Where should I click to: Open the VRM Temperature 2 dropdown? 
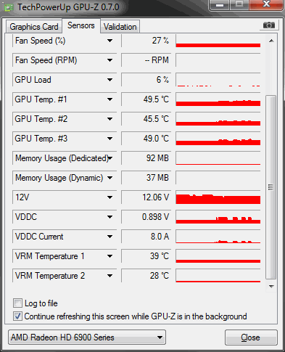(x=110, y=276)
